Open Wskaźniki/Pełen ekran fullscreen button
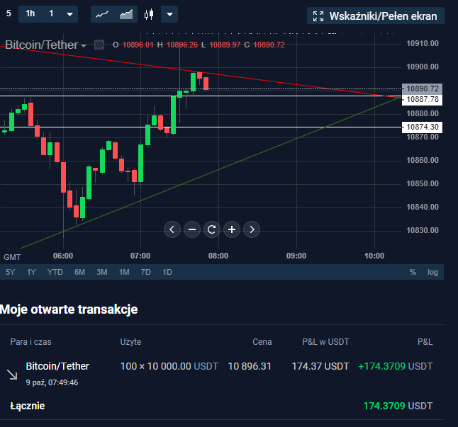This screenshot has width=458, height=427. [x=376, y=16]
